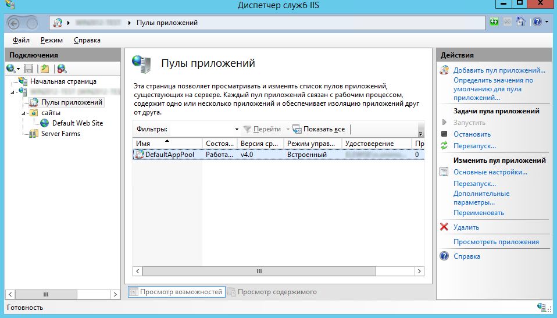Click the connections panel scrollbar right arrow
Image resolution: width=557 pixels, height=318 pixels.
(115, 294)
